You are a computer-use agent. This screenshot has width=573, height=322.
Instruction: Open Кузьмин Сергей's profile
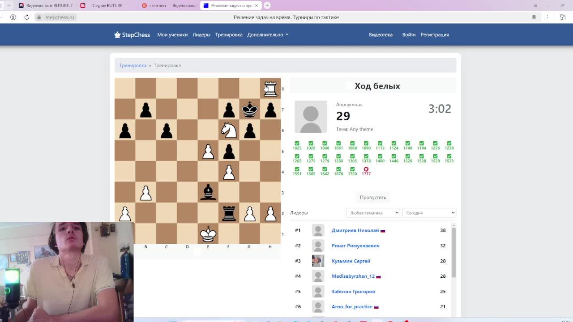pos(351,261)
